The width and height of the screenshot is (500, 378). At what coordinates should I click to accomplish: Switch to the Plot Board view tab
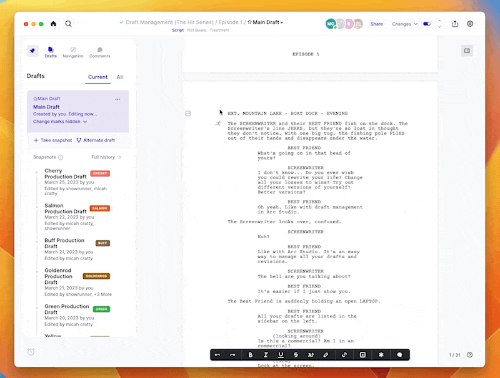point(196,30)
